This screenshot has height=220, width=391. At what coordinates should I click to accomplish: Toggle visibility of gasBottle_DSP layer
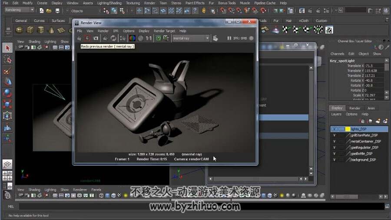[x=334, y=154]
